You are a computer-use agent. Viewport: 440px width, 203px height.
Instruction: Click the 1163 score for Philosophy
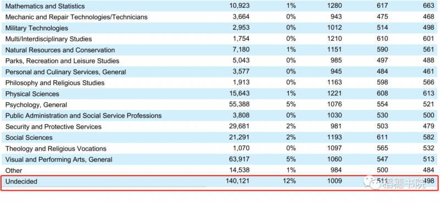(334, 83)
